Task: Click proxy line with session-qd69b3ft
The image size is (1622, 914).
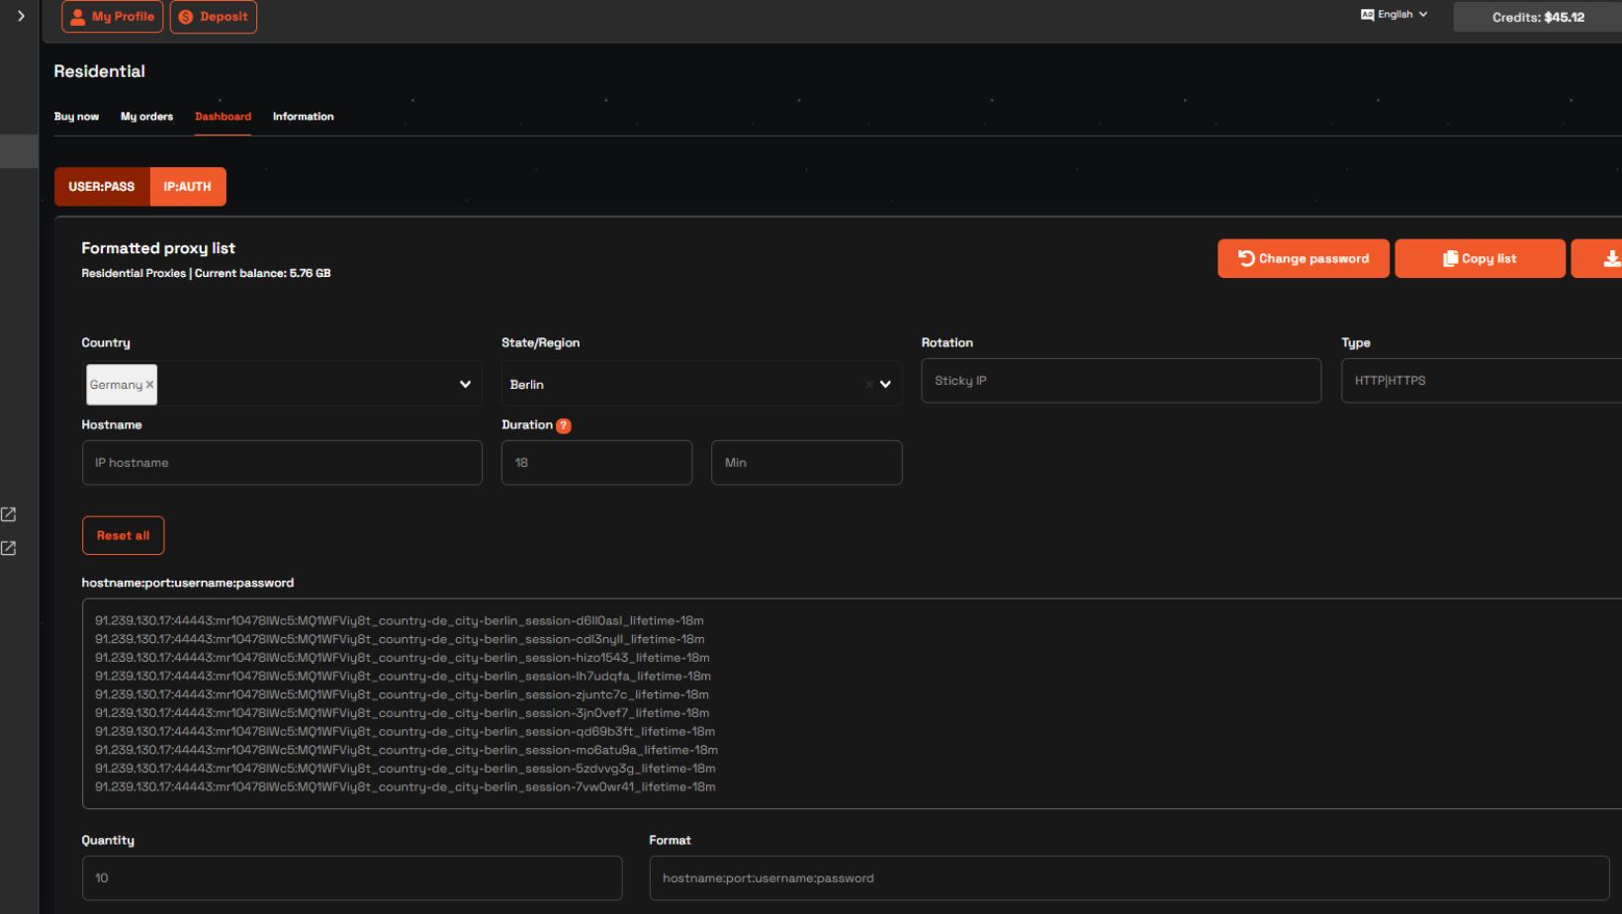Action: [x=405, y=732]
